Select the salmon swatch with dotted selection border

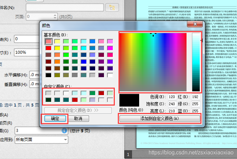pos(48,41)
